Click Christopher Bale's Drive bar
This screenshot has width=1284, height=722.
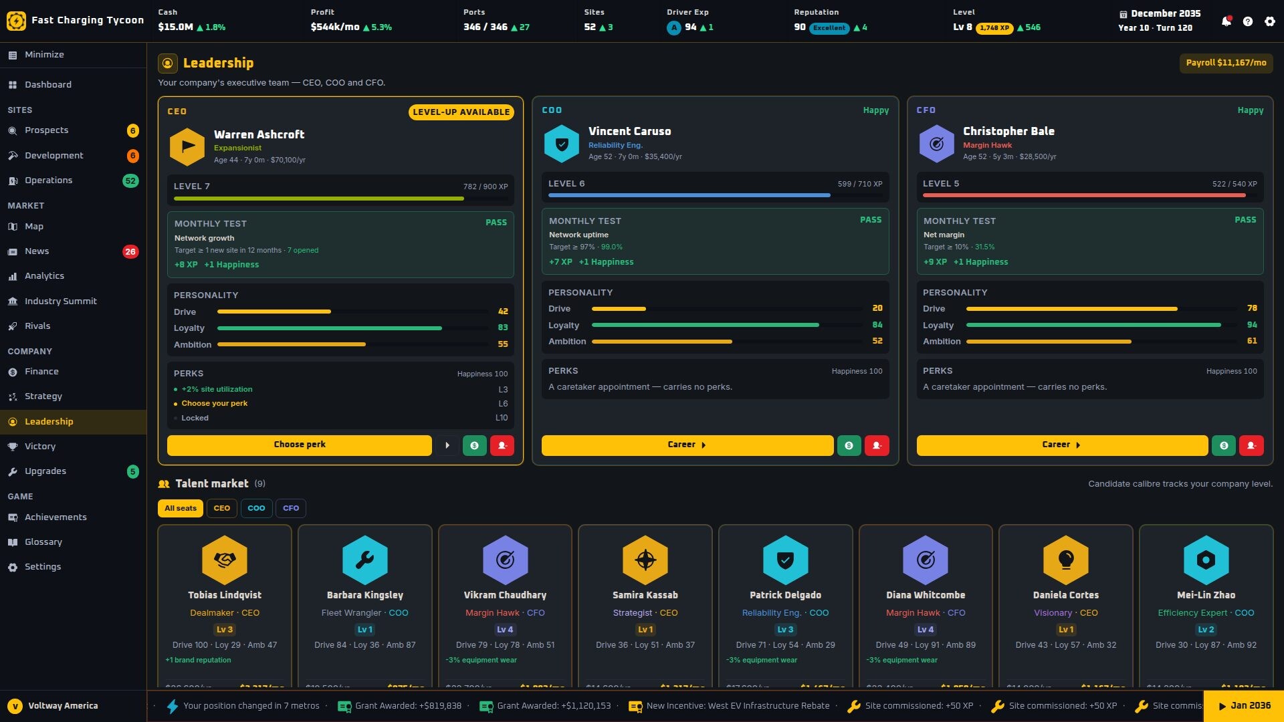point(1101,309)
